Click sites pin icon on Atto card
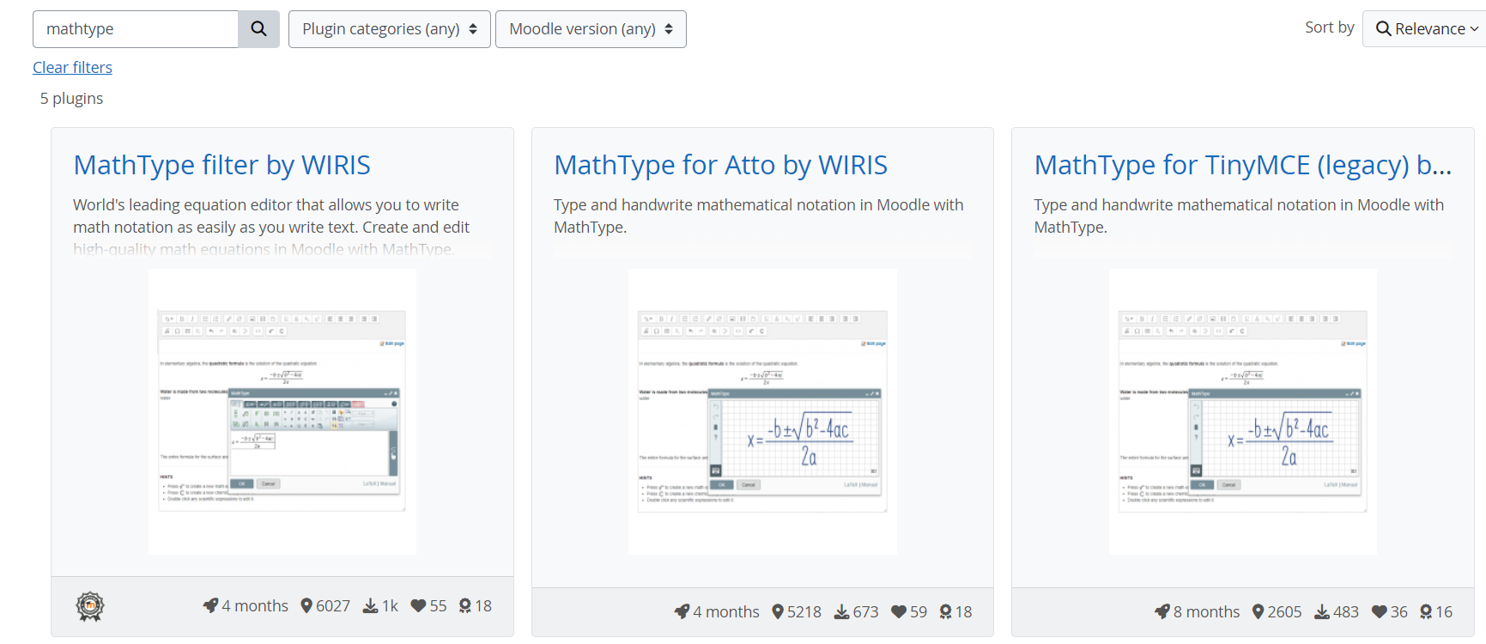 (778, 611)
